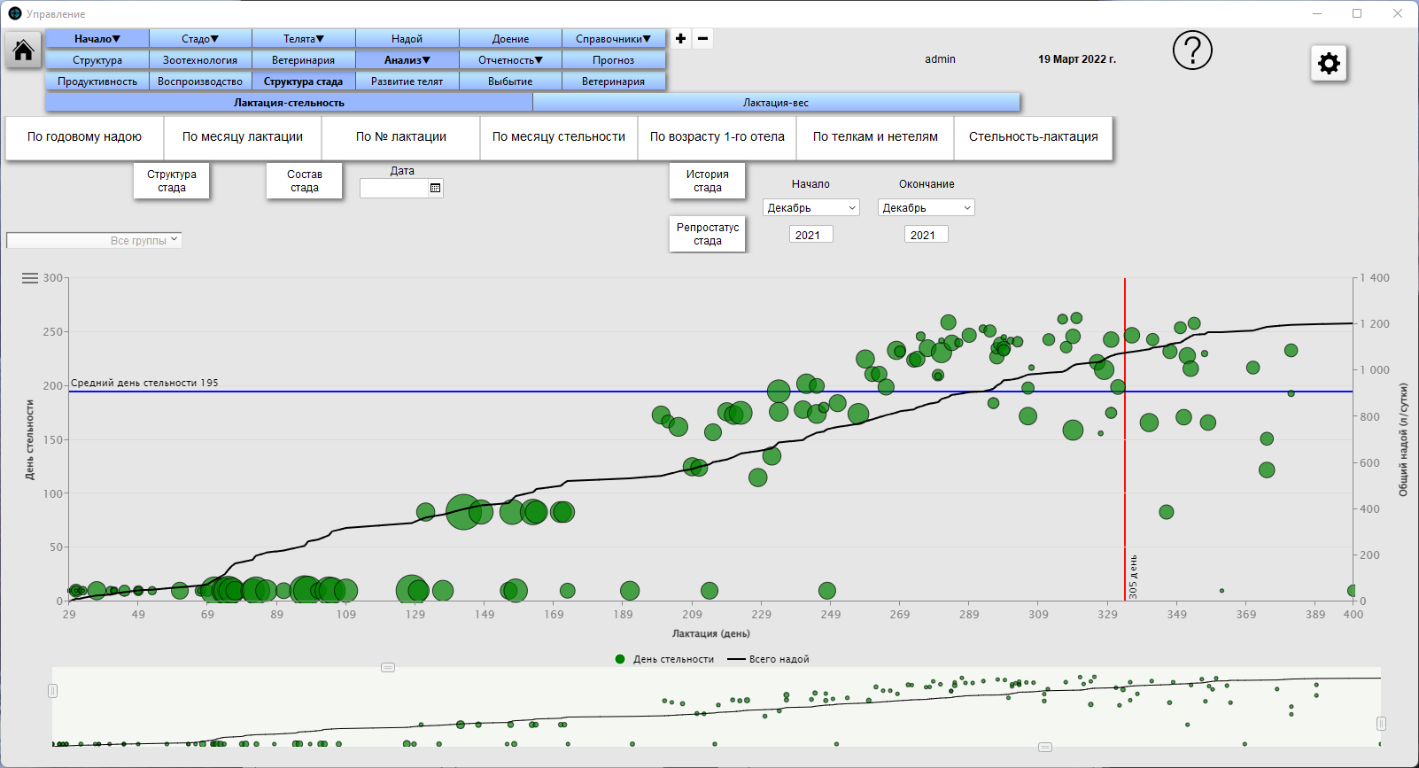Click the date 19 Март 2022 г.
Image resolution: width=1419 pixels, height=768 pixels.
pos(1077,59)
